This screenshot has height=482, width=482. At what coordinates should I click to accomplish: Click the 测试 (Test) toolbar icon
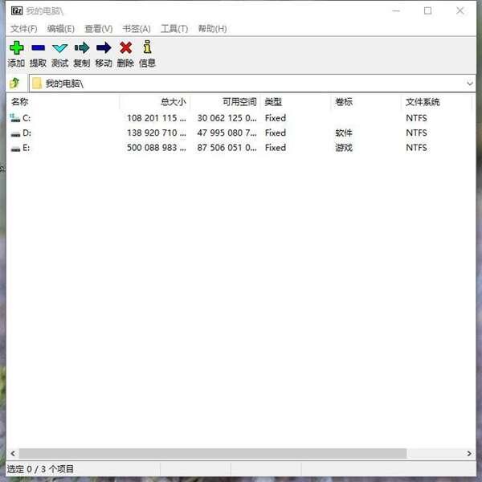point(59,48)
